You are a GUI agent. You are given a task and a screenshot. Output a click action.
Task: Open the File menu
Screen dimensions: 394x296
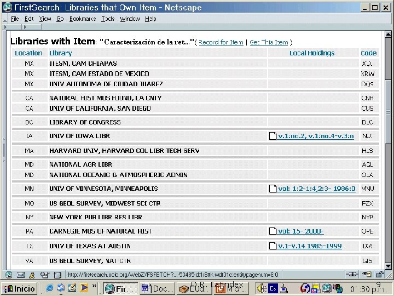pyautogui.click(x=15, y=19)
